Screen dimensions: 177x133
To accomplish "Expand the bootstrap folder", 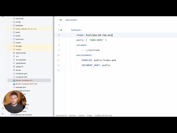I will pyautogui.click(x=11, y=18).
